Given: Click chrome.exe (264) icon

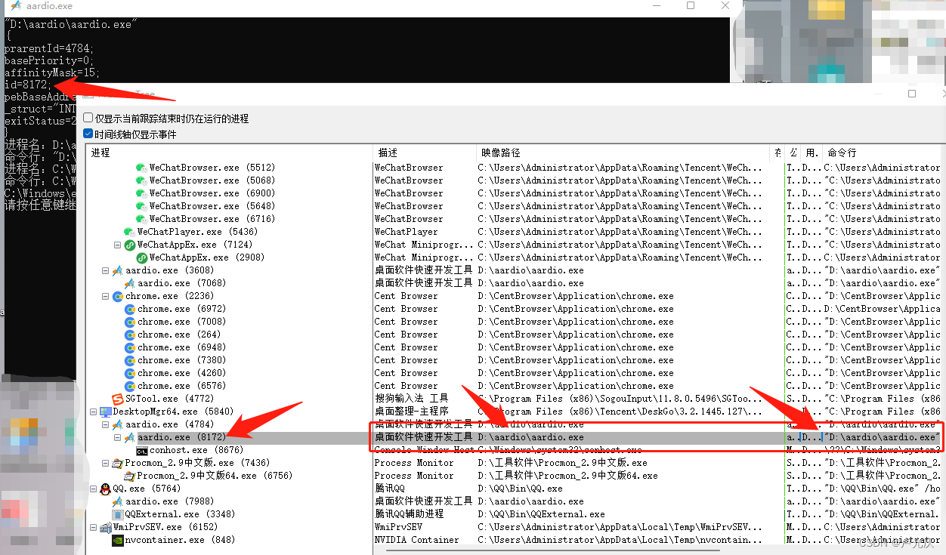Looking at the screenshot, I should (129, 335).
